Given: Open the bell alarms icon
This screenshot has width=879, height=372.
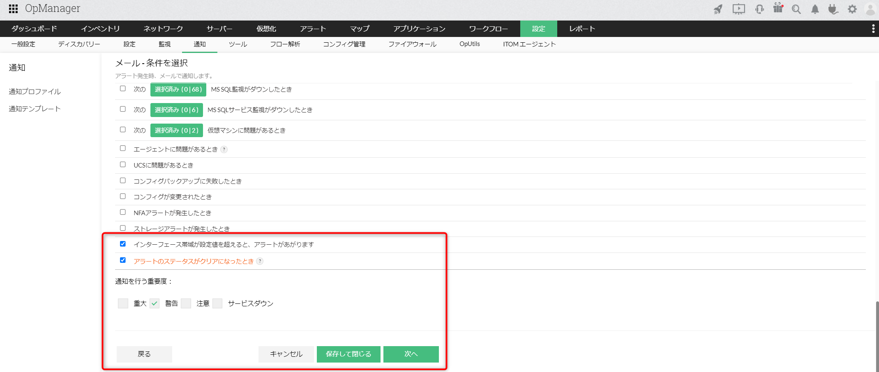Looking at the screenshot, I should (x=815, y=9).
